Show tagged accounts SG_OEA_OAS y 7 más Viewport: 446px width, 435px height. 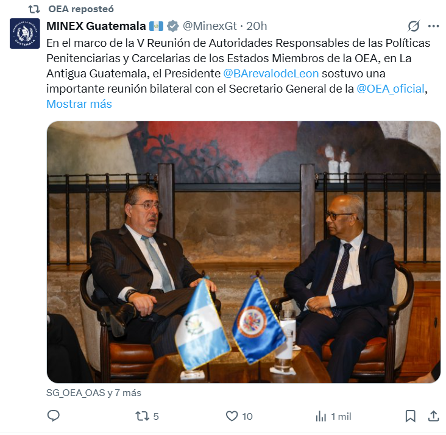tap(94, 393)
